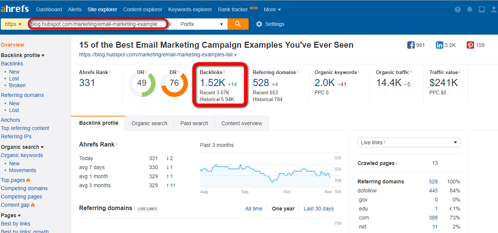The width and height of the screenshot is (498, 233).
Task: Click the info icon next to Ahrefs Rank metric
Action: click(x=110, y=71)
